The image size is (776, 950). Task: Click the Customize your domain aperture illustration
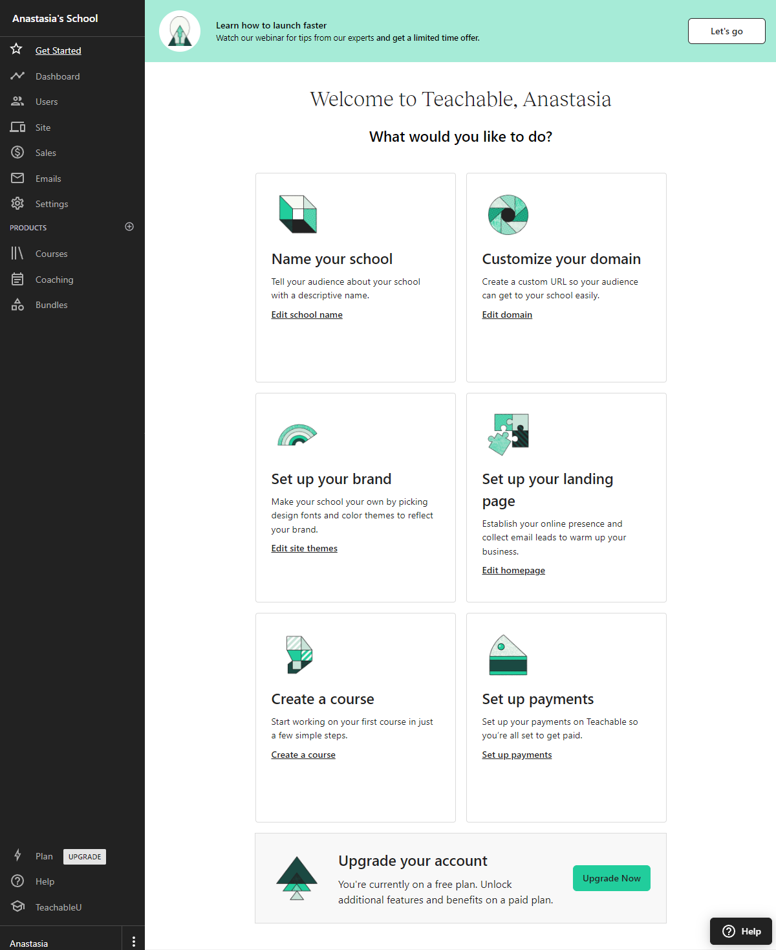click(508, 214)
